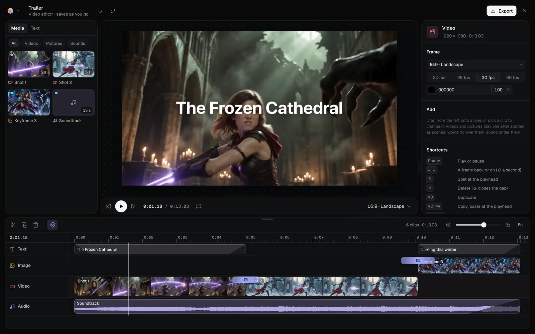The image size is (535, 334).
Task: Fit timeline to view
Action: [520, 225]
